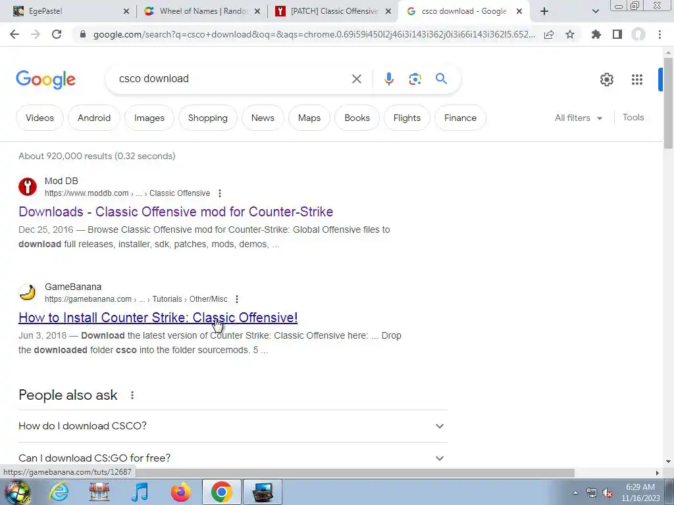
Task: Filter results by Images
Action: 149,118
